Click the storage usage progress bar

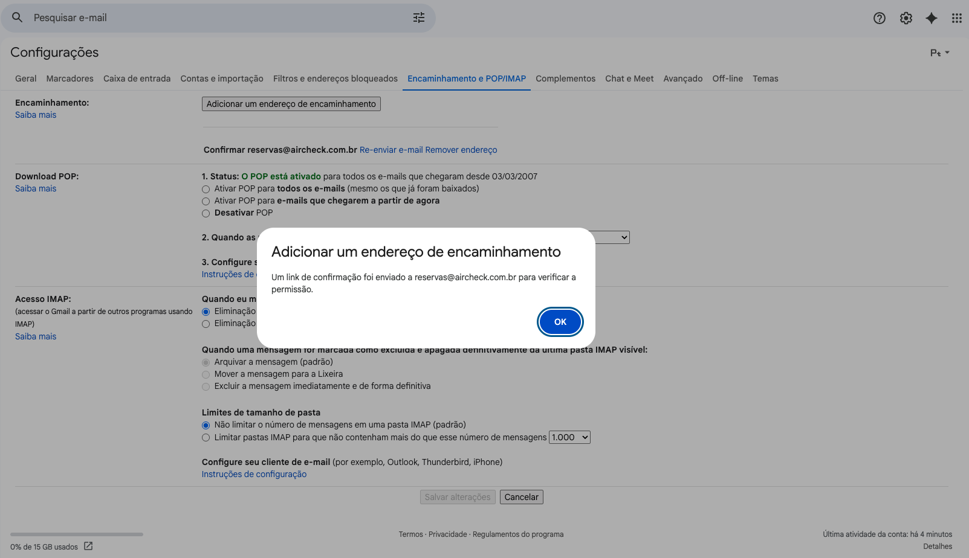pyautogui.click(x=76, y=534)
